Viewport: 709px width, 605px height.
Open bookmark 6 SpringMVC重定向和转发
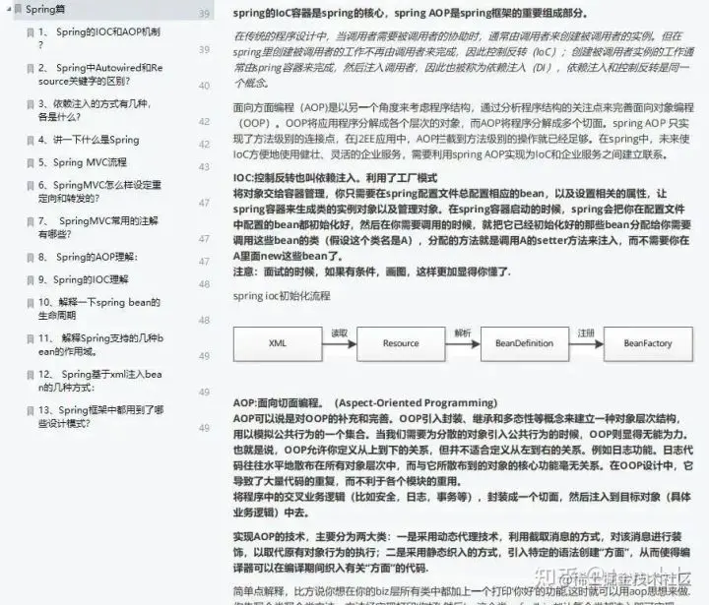(x=99, y=191)
